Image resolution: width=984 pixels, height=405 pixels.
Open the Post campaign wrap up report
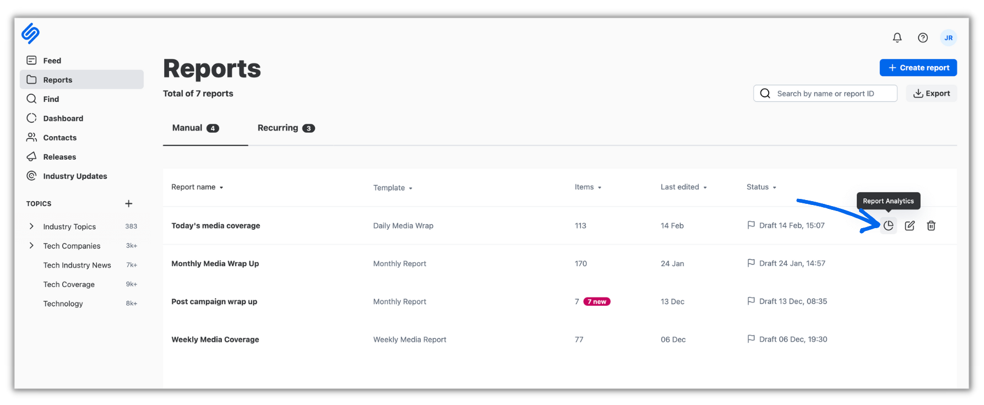coord(214,301)
